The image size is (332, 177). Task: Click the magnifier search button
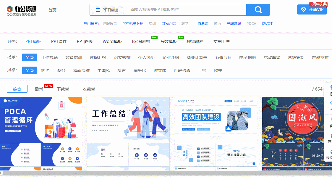258,10
